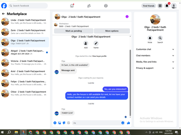Open Zarie's apartment conversation

click(25, 32)
